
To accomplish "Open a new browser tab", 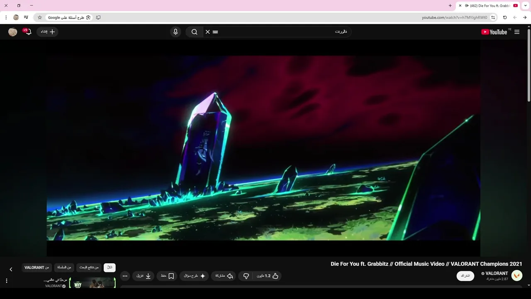I will click(450, 5).
